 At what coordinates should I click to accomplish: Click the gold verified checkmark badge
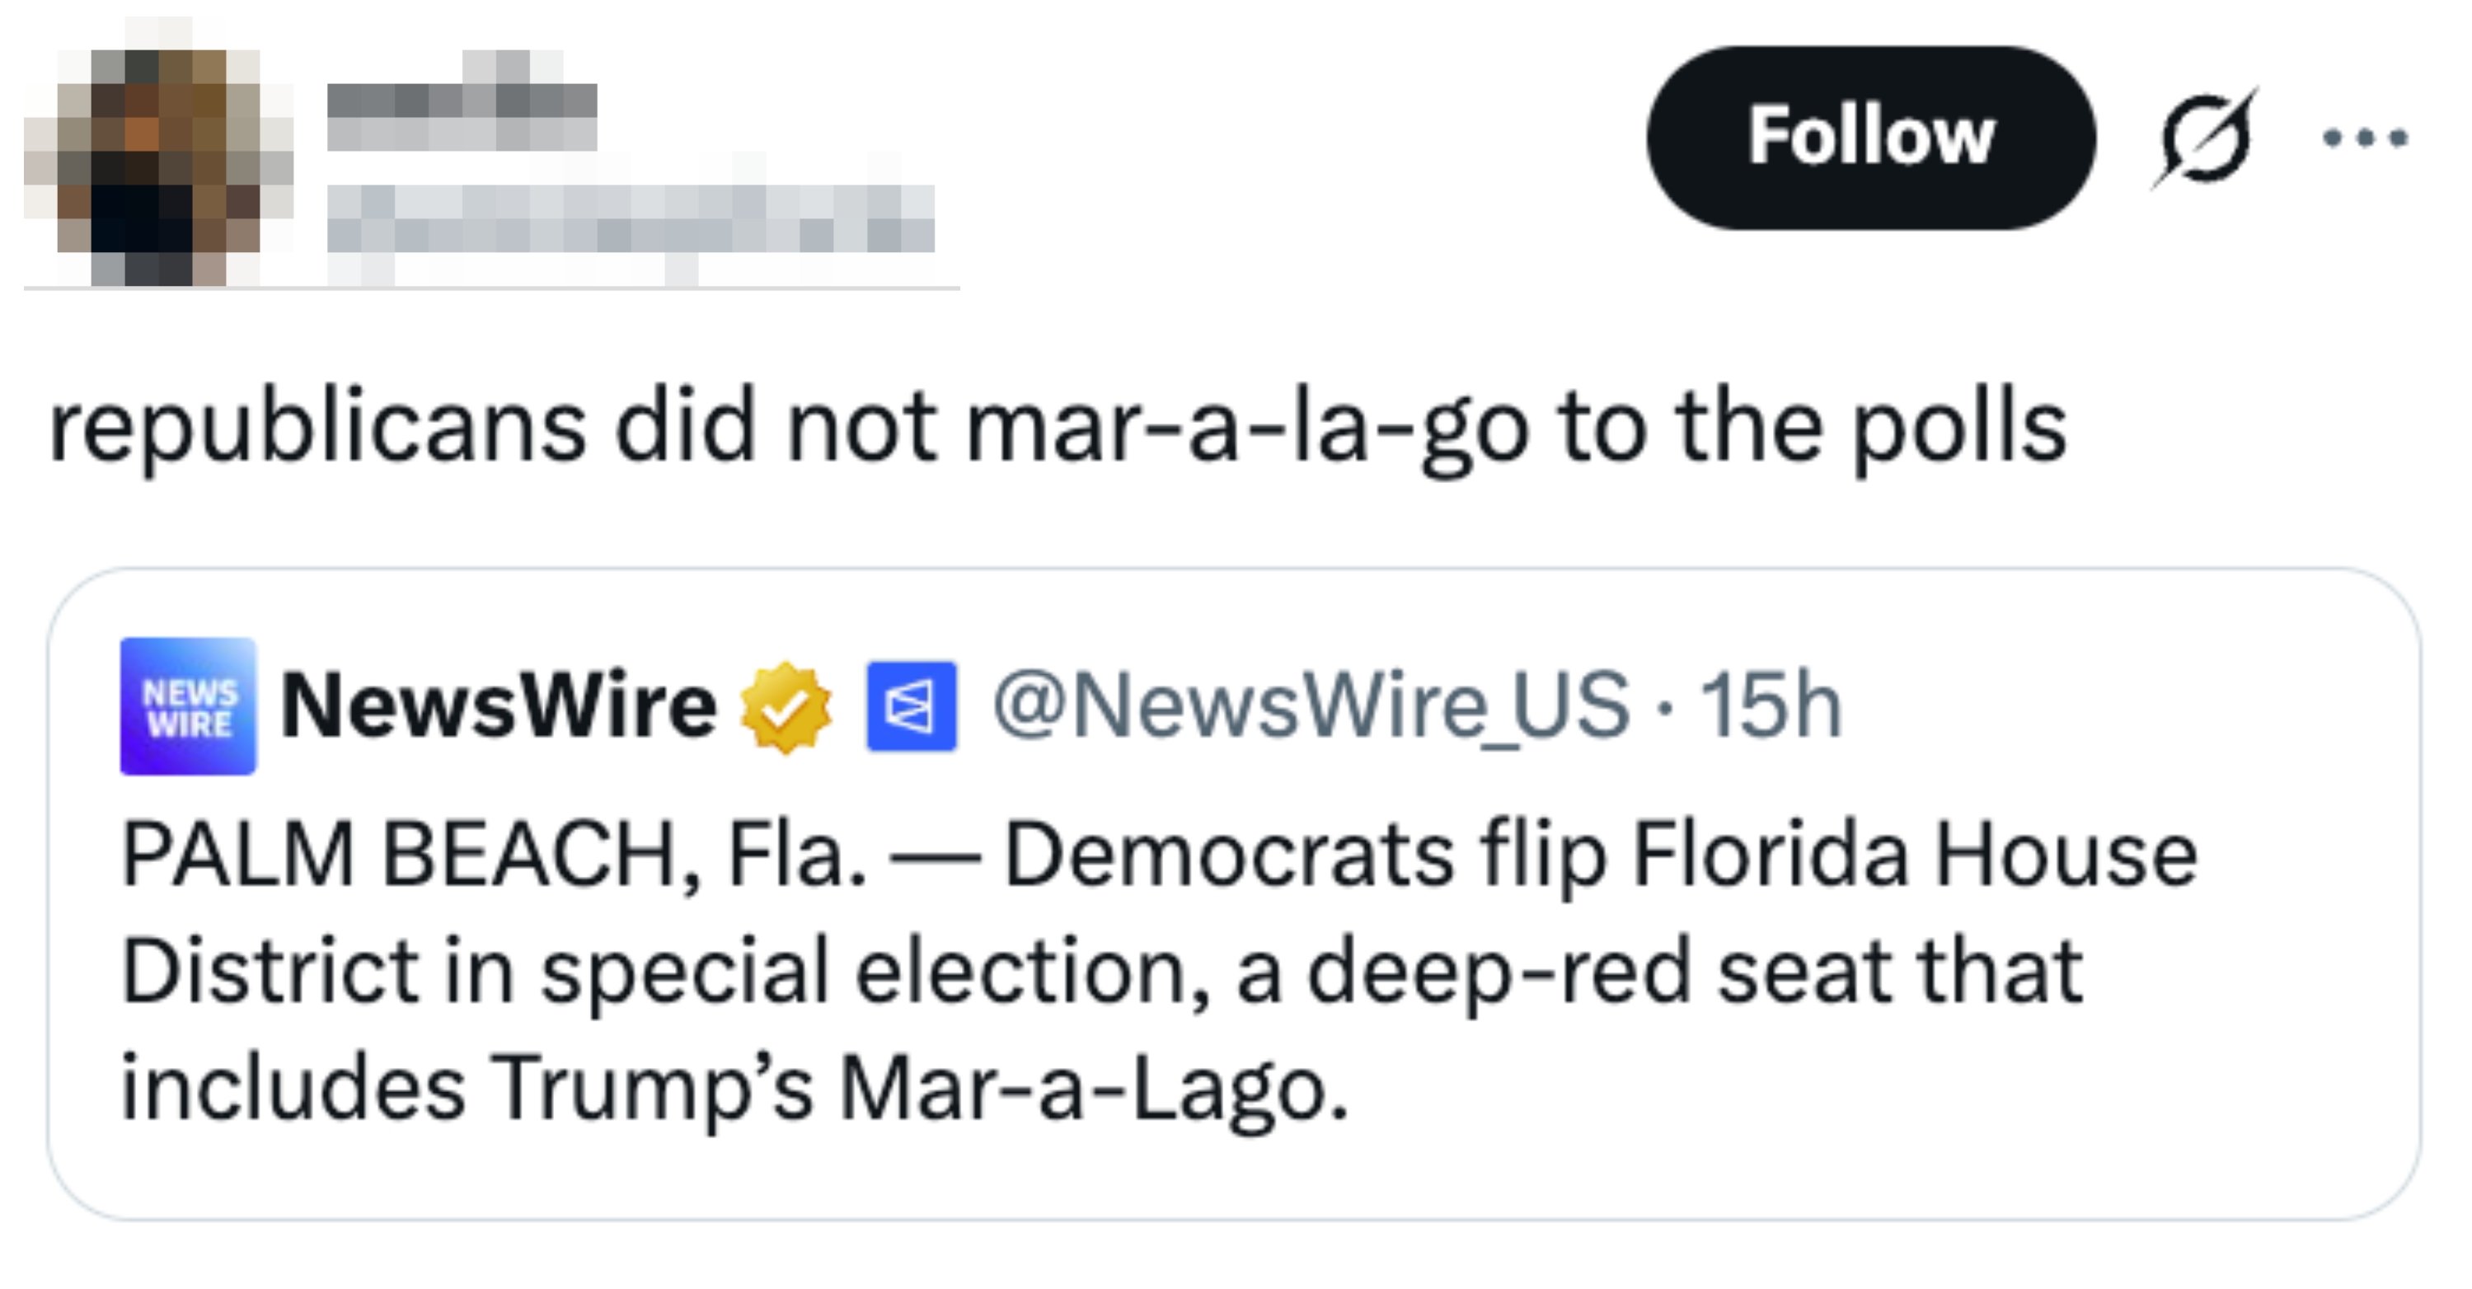(x=786, y=707)
